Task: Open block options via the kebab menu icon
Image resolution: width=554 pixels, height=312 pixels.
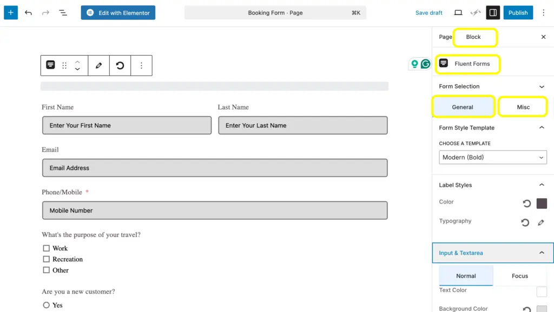Action: [140, 65]
